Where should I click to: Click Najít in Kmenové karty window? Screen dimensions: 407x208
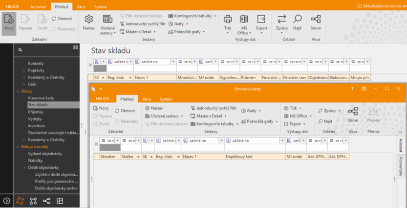point(325,121)
